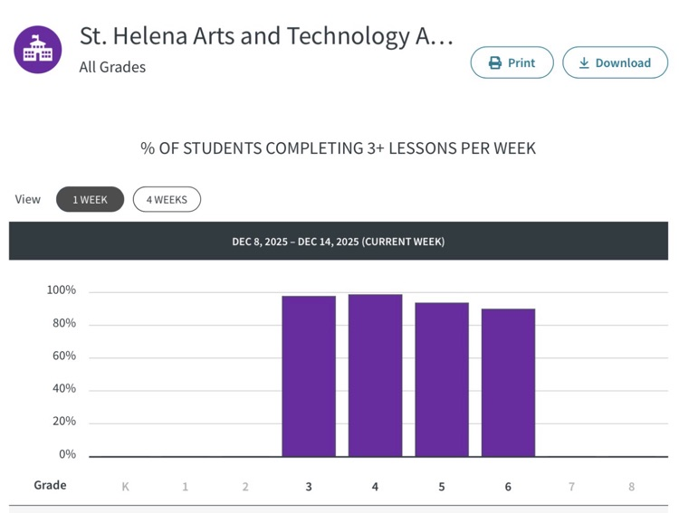Pick grade 6 label under bar
The height and width of the screenshot is (513, 679).
508,487
